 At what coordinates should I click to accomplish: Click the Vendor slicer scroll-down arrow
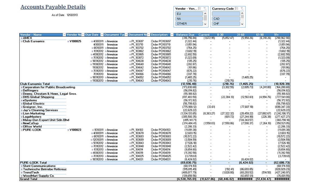pos(205,24)
